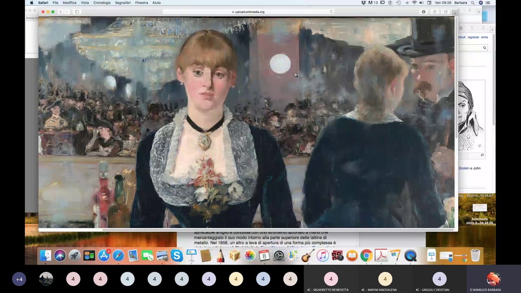Open Notification Center icon
The height and width of the screenshot is (293, 521).
(x=488, y=2)
